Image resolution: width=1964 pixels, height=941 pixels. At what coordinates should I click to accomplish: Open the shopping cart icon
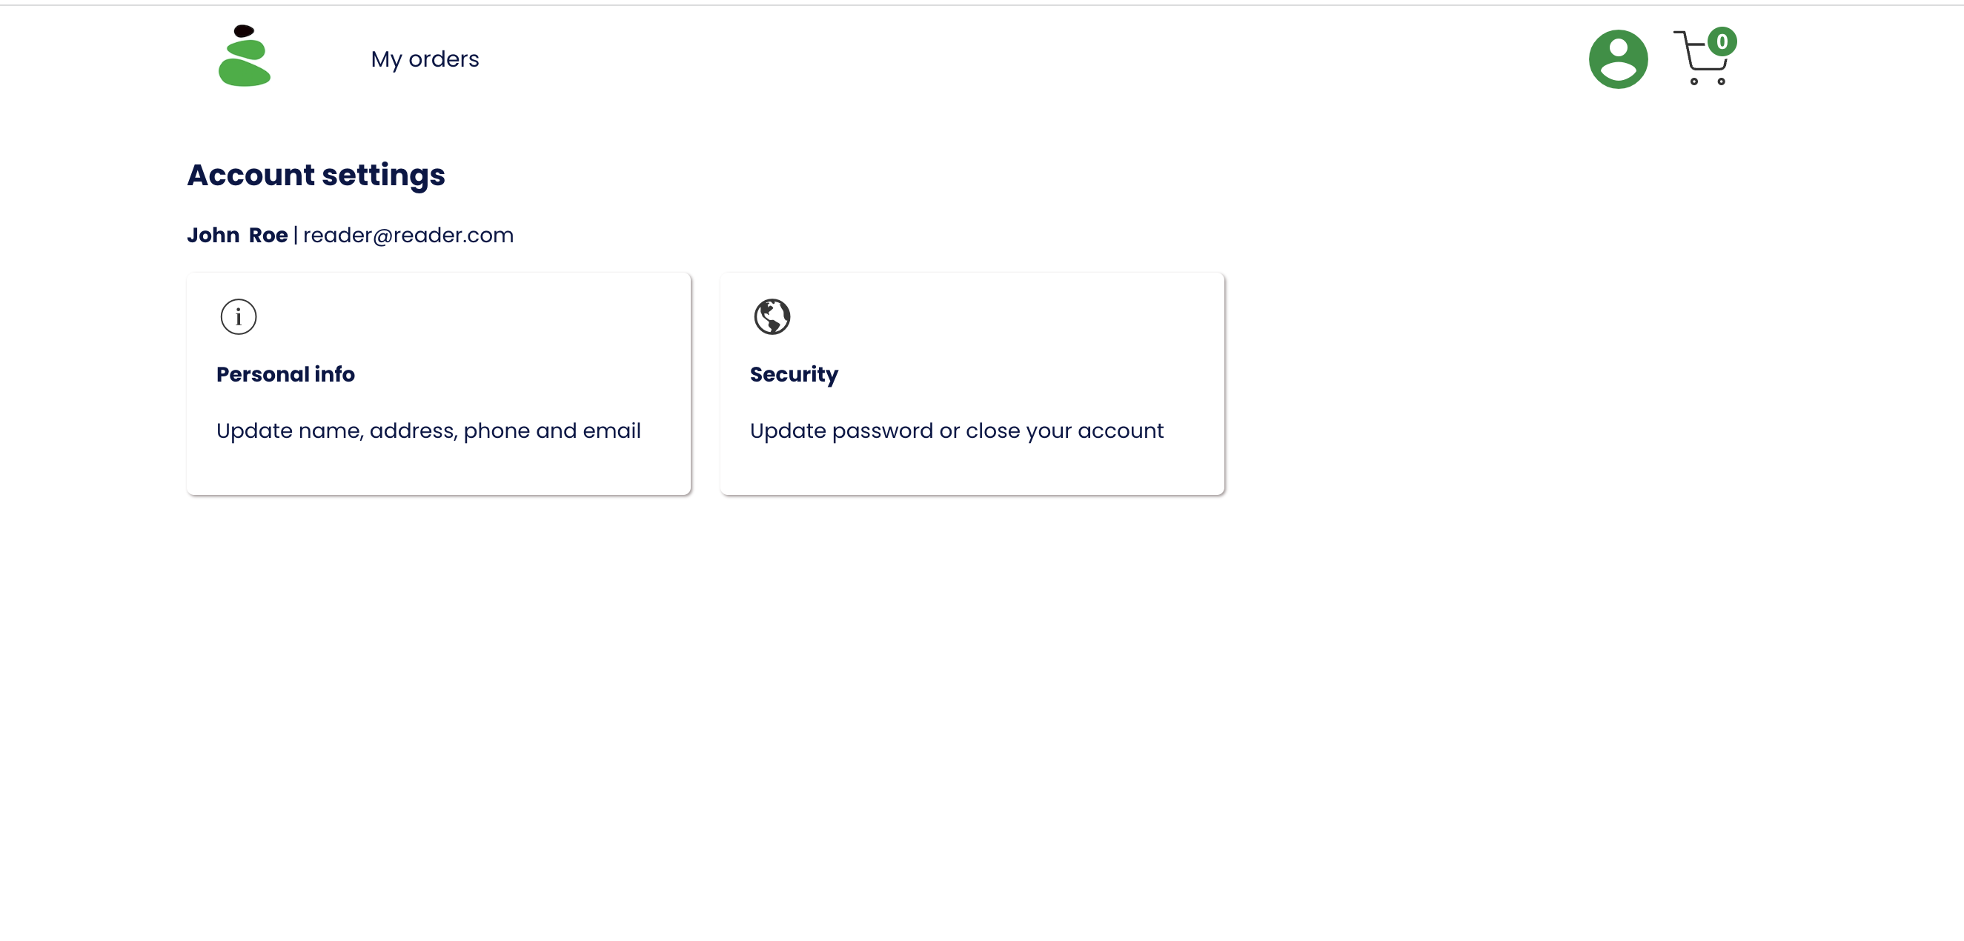point(1699,61)
